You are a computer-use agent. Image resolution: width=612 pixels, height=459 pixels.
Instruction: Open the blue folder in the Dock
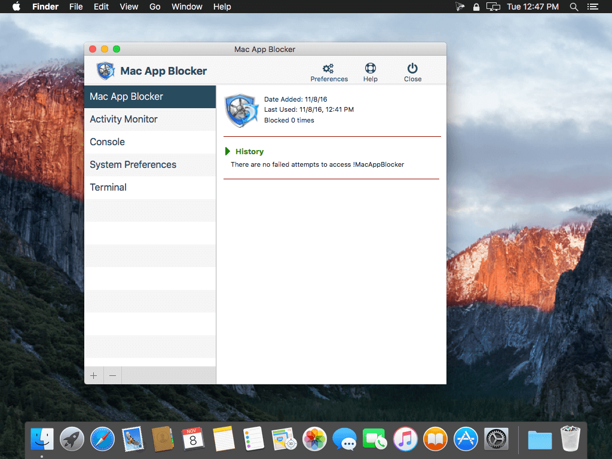(x=540, y=439)
